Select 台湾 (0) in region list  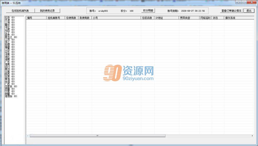tap(9, 82)
